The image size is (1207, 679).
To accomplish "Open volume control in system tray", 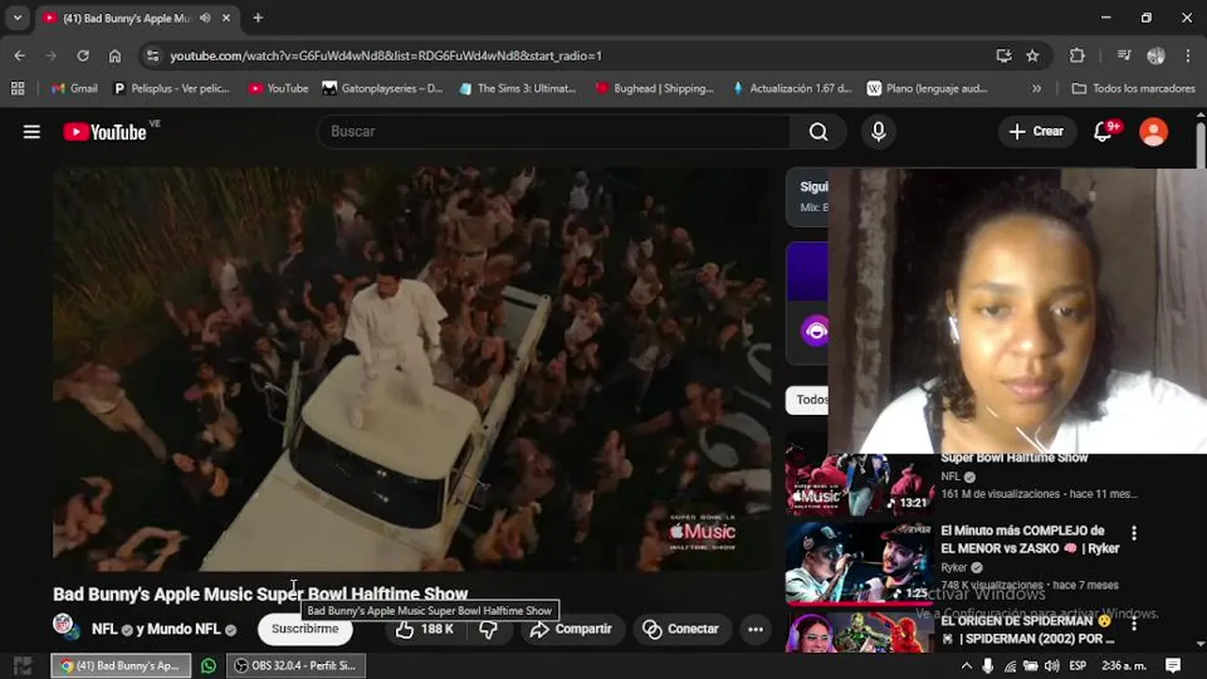I will point(1051,666).
